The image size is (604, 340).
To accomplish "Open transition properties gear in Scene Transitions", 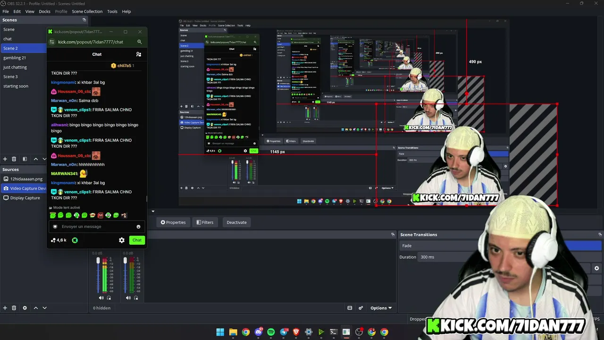I will point(596,268).
